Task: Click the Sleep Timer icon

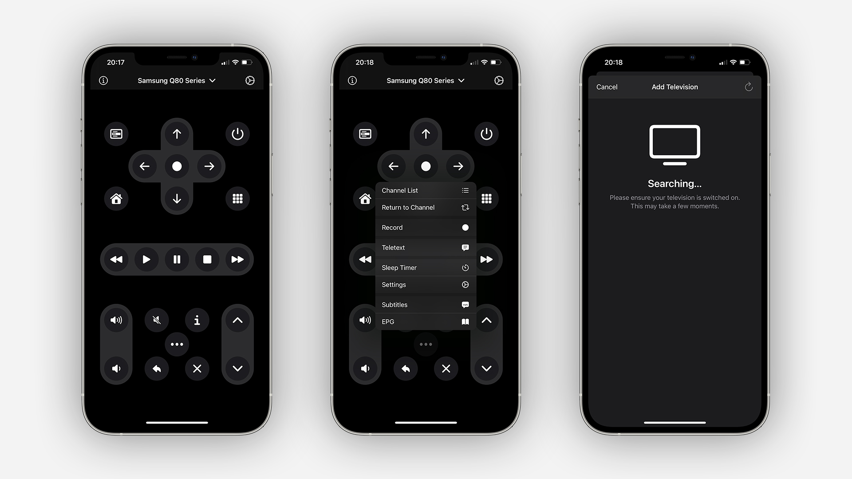Action: [465, 267]
